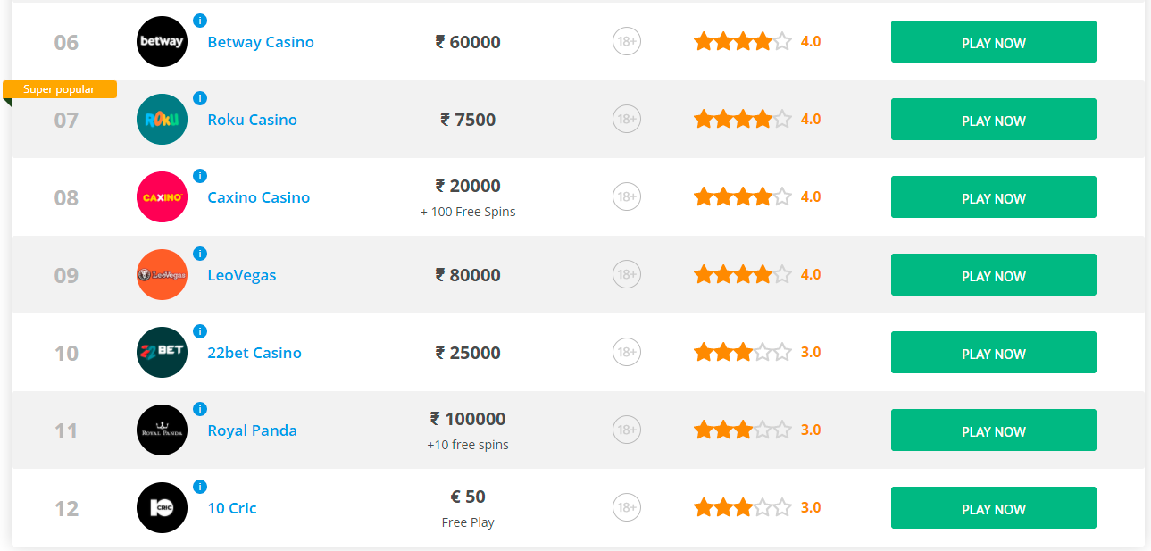Open info icon next to LeoVegas

click(200, 254)
